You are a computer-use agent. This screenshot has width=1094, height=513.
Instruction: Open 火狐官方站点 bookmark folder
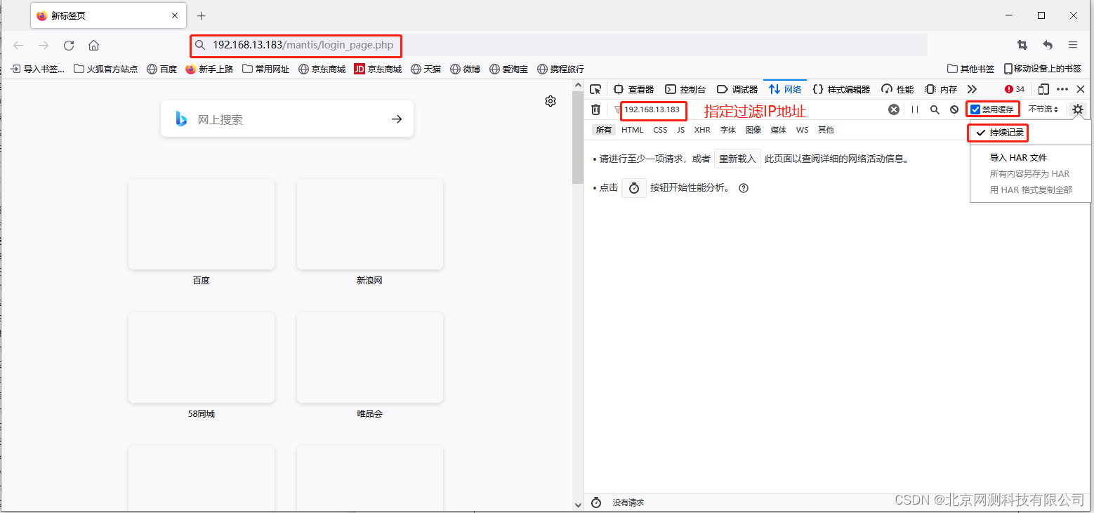point(106,69)
